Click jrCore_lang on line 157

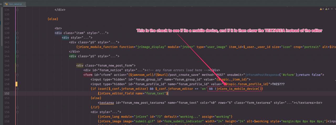point(108,117)
